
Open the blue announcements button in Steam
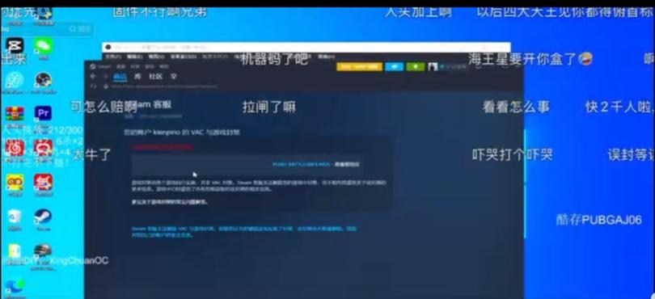(x=394, y=66)
